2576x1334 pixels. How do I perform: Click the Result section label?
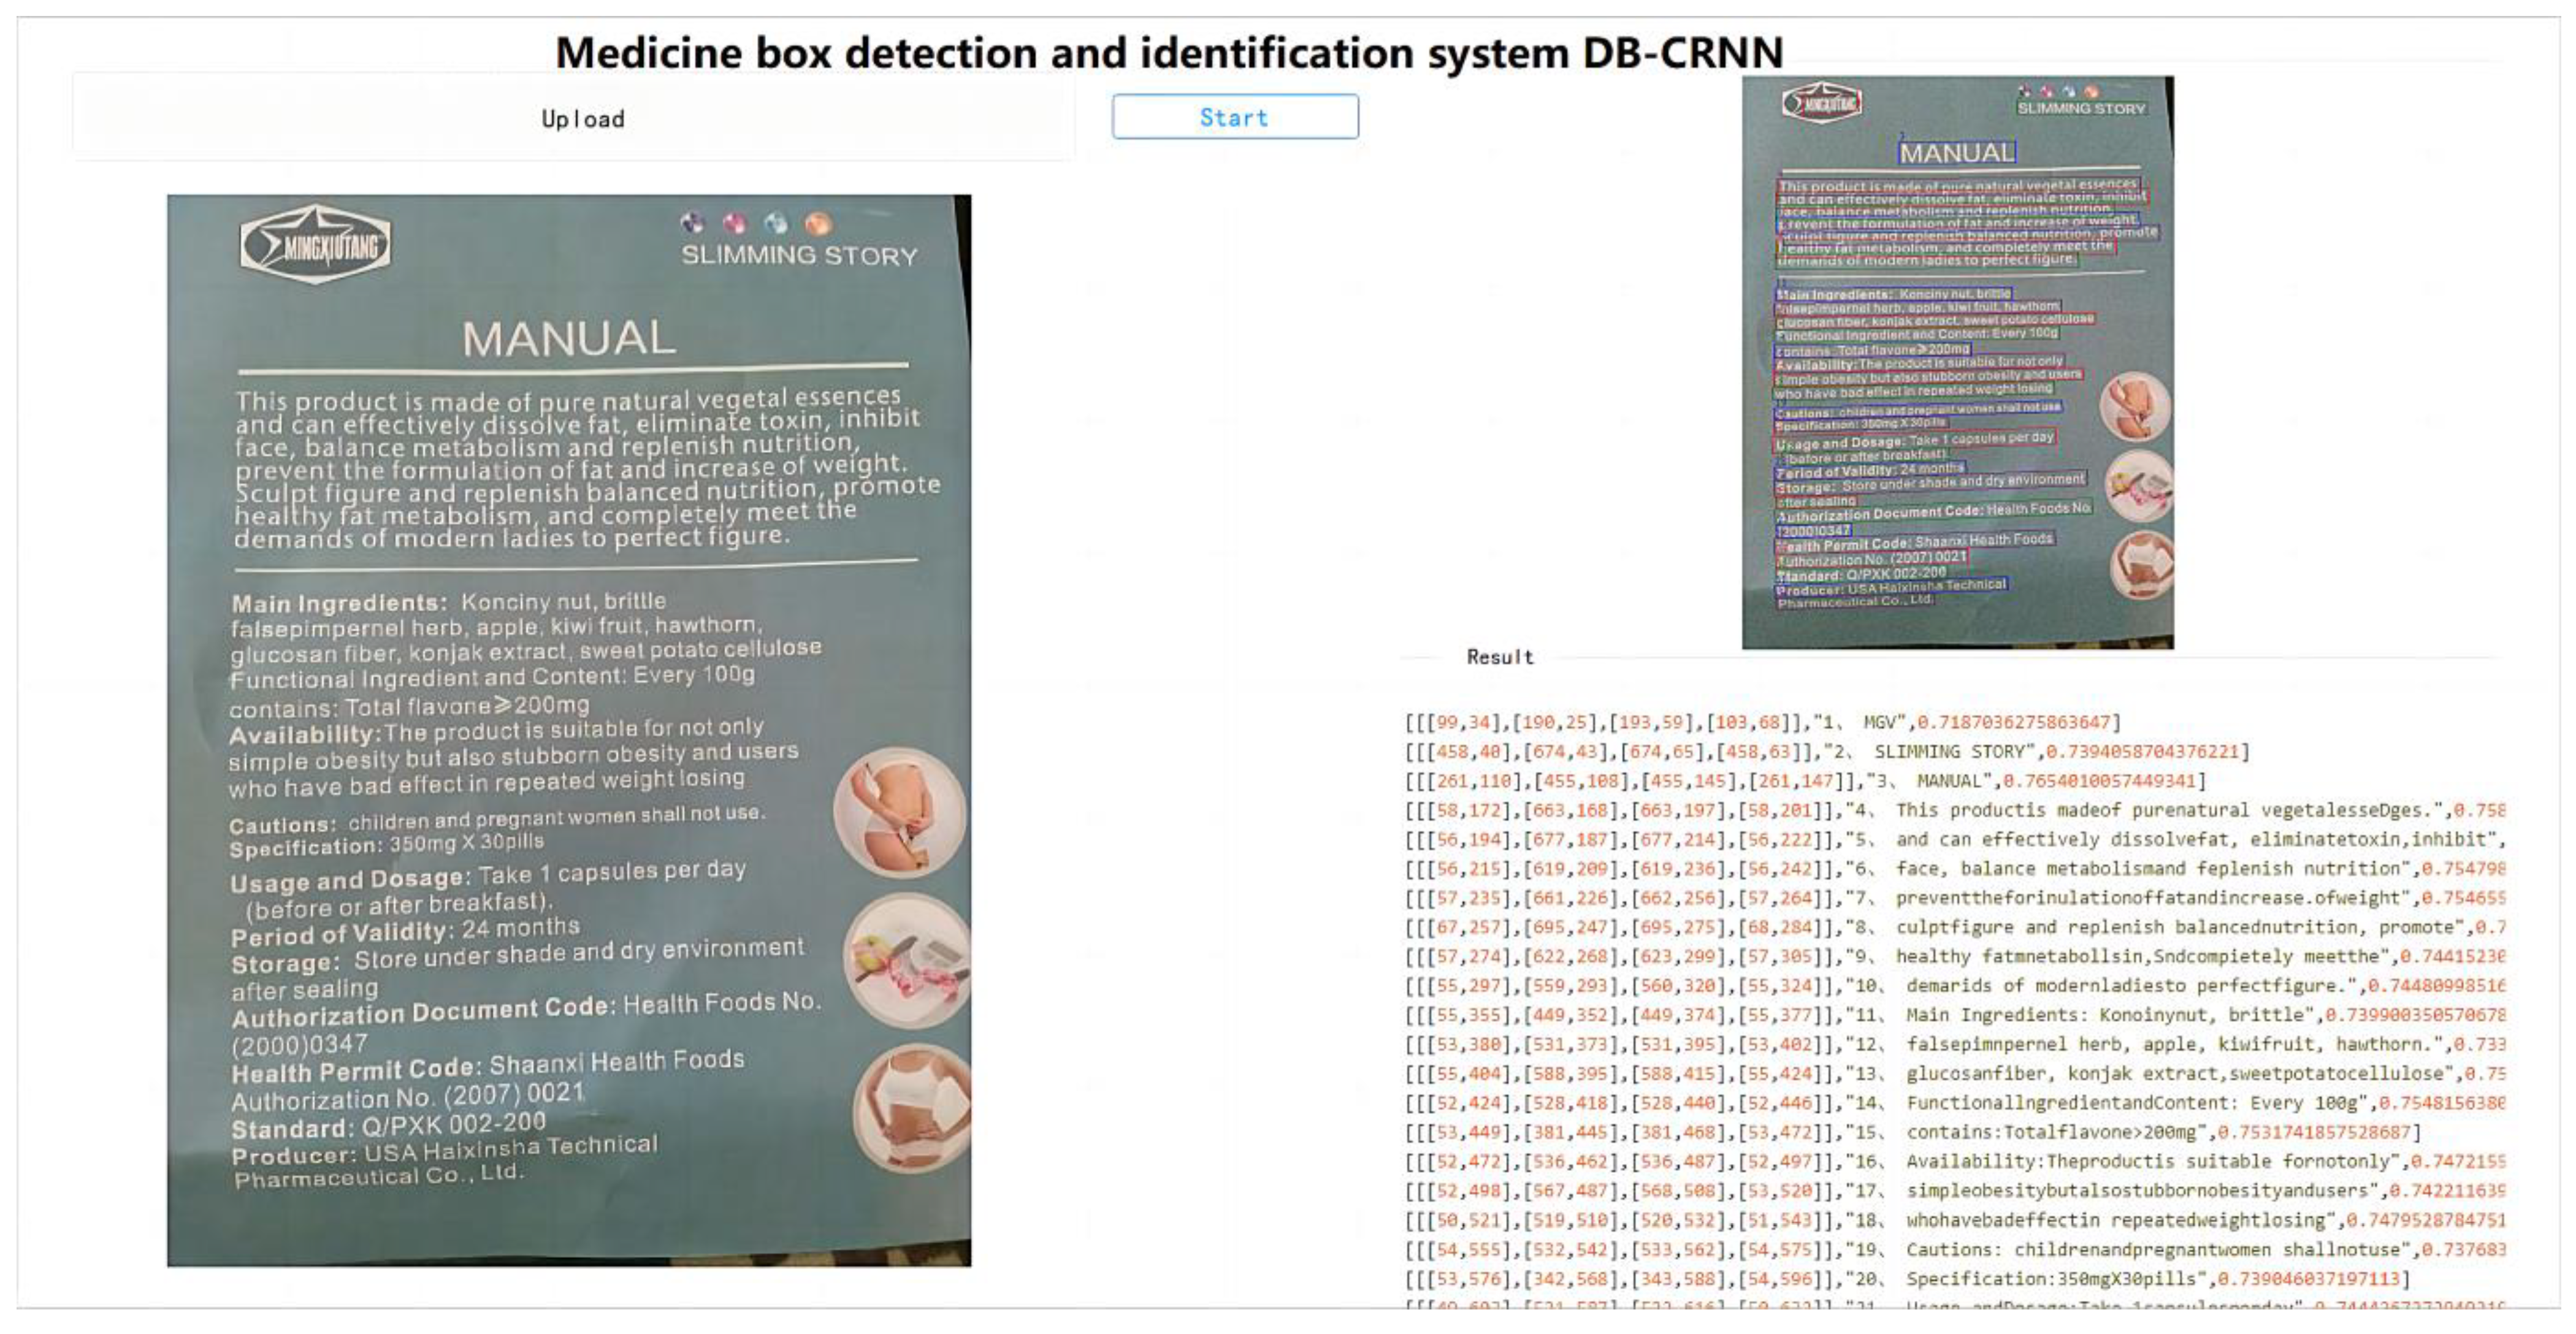coord(1499,657)
